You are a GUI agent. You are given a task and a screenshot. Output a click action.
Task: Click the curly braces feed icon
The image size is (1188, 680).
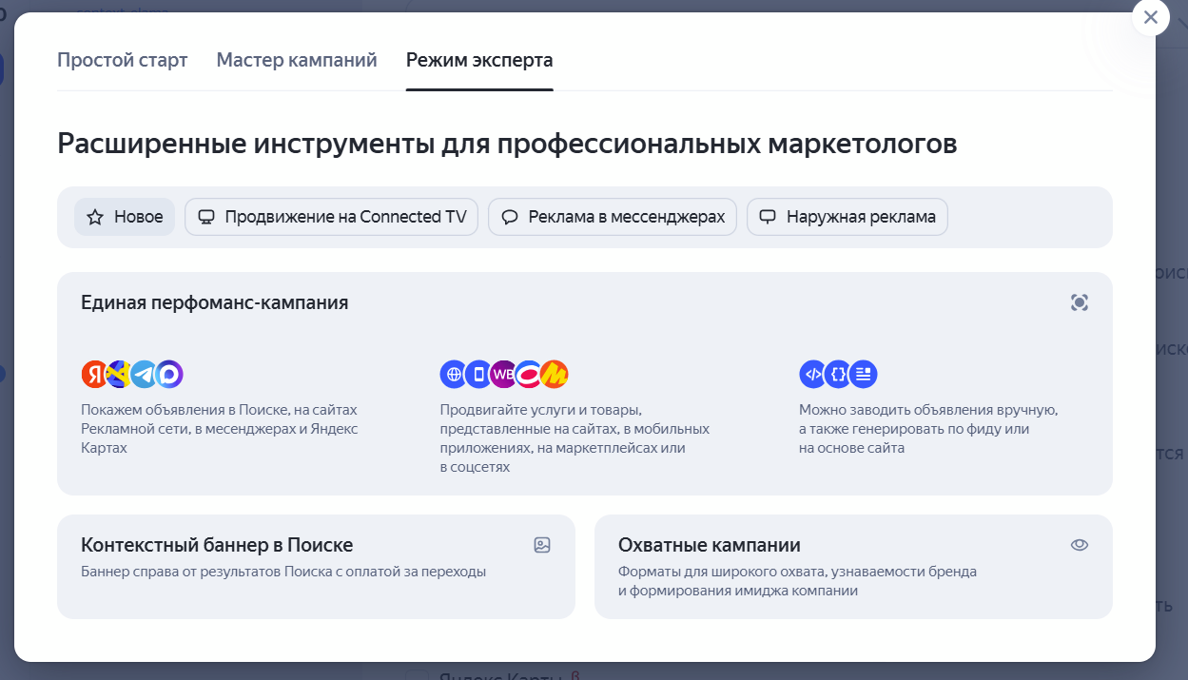[838, 374]
